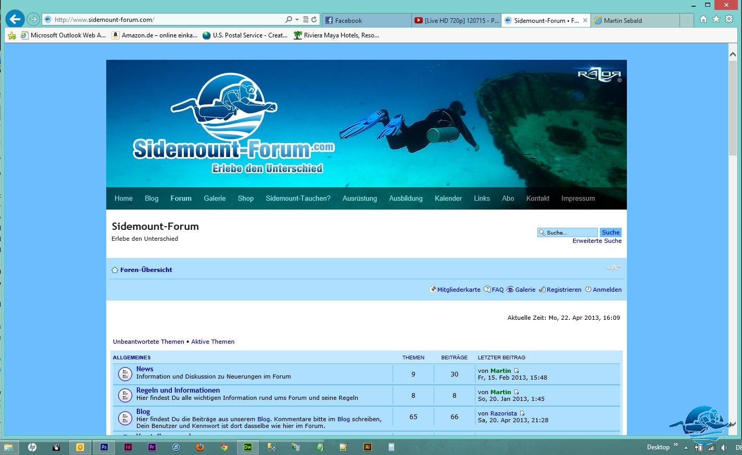This screenshot has width=742, height=455.
Task: Open Dreamweaver from the taskbar
Action: tap(248, 447)
